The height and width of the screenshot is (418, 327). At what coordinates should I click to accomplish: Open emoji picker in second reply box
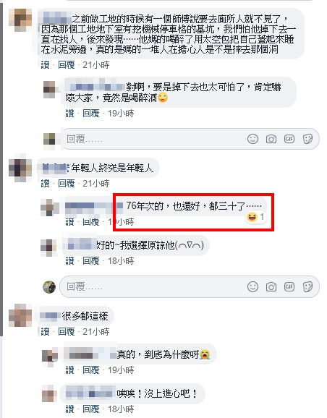tap(252, 287)
